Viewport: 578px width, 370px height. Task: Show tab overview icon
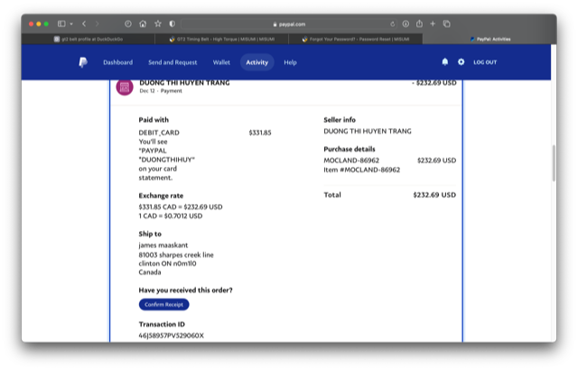[447, 24]
